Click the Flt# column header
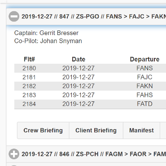This screenshot has width=166, height=166. click(x=29, y=59)
